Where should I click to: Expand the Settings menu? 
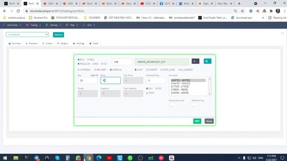tap(53, 25)
